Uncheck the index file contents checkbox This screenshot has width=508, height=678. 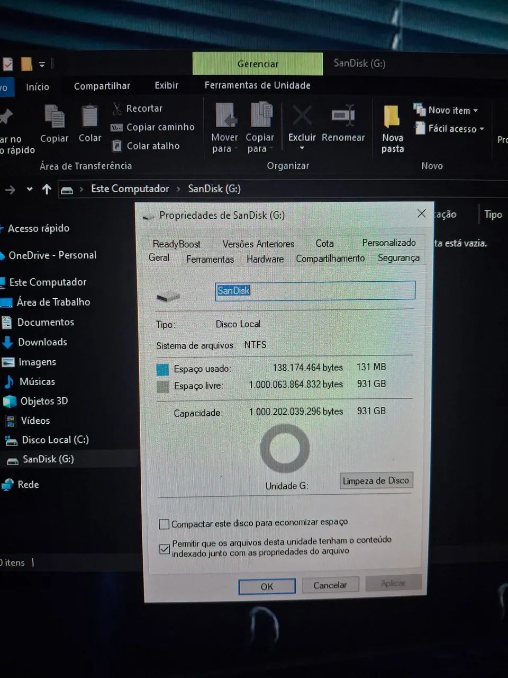pyautogui.click(x=165, y=549)
